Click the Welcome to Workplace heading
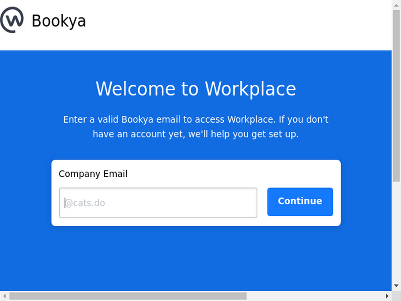Screen dimensions: 401x301 point(196,89)
